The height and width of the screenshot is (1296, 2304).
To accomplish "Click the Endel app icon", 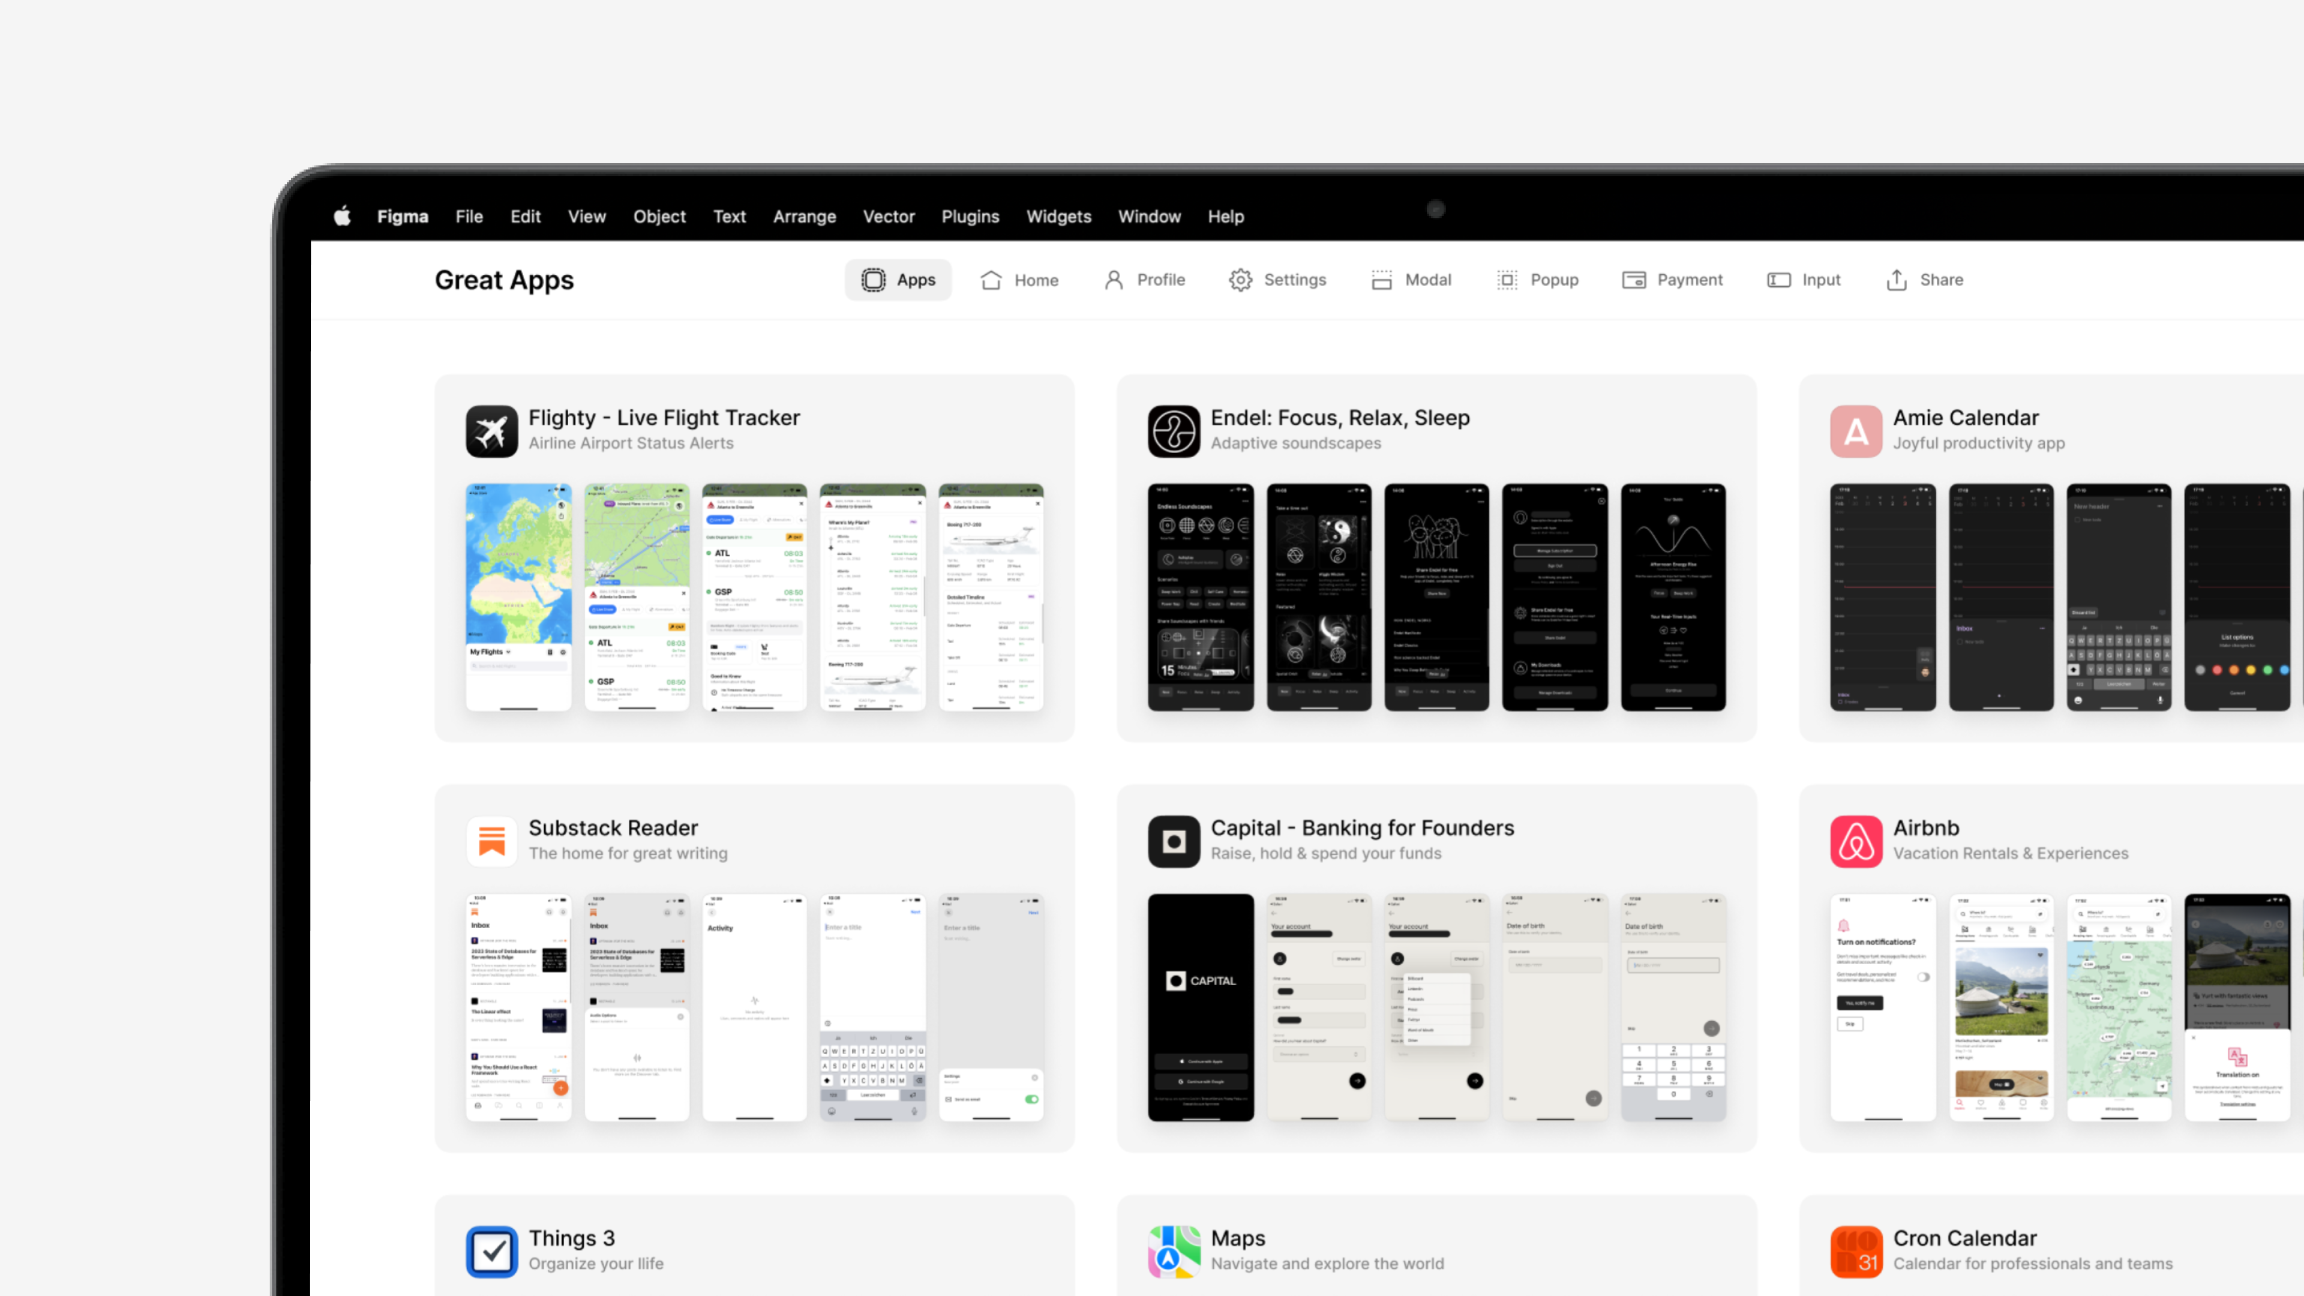I will tap(1174, 431).
